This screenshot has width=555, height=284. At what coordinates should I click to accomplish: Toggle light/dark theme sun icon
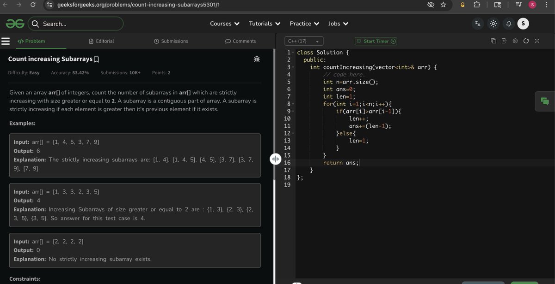coord(493,24)
